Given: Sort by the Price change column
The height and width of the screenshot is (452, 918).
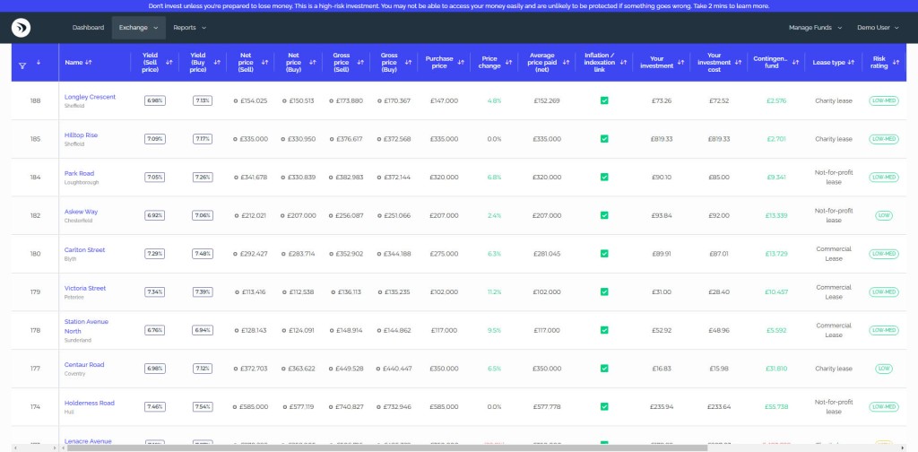Looking at the screenshot, I should pos(508,63).
